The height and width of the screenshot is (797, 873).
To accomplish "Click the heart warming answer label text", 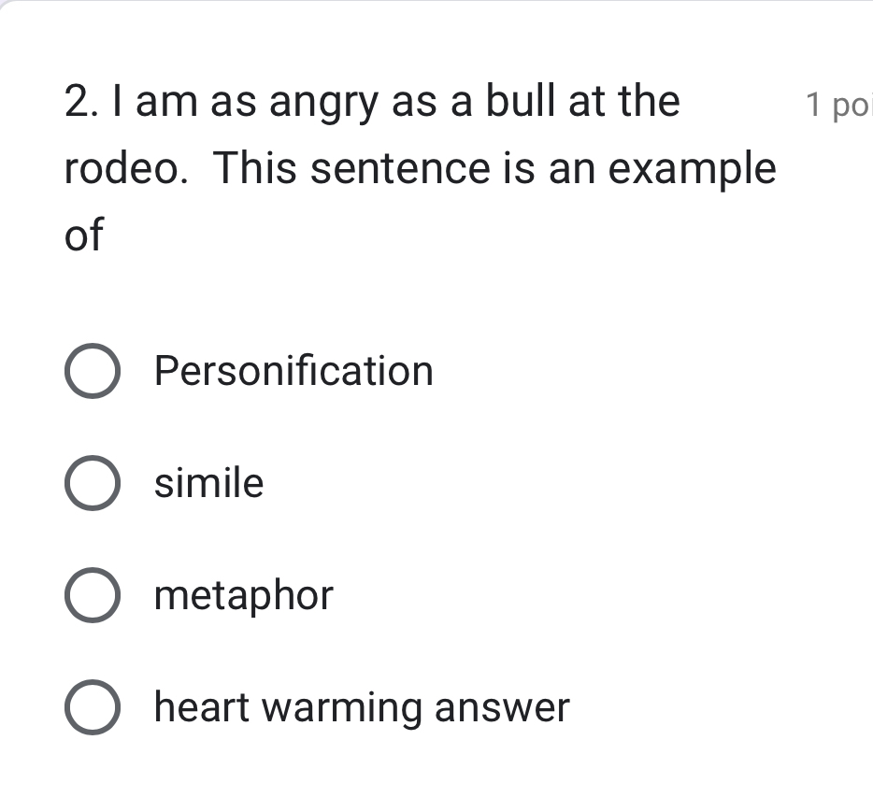I will pos(361,708).
